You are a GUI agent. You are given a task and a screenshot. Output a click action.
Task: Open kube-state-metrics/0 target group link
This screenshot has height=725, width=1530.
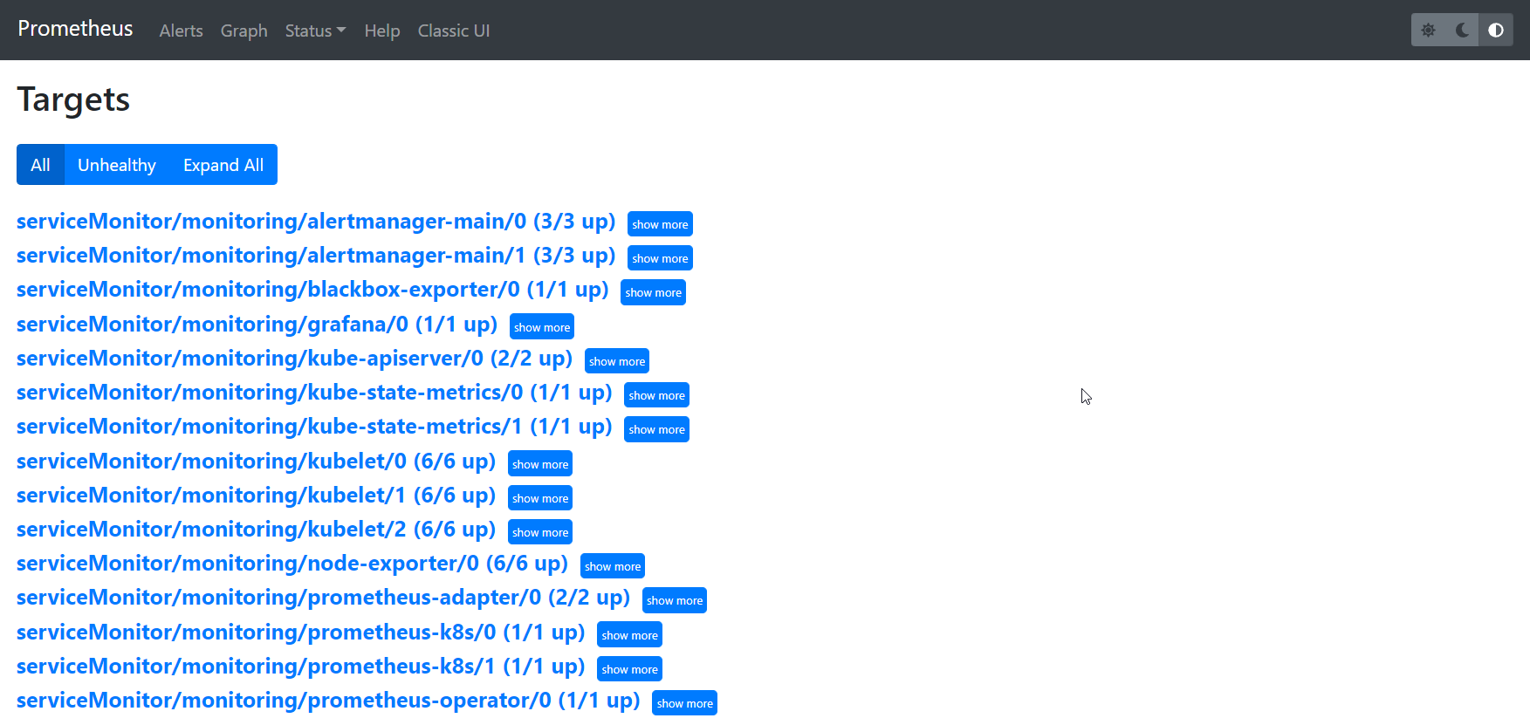point(314,393)
